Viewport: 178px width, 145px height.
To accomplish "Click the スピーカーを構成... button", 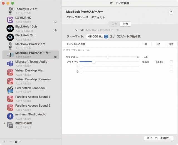I will pyautogui.click(x=159, y=138).
